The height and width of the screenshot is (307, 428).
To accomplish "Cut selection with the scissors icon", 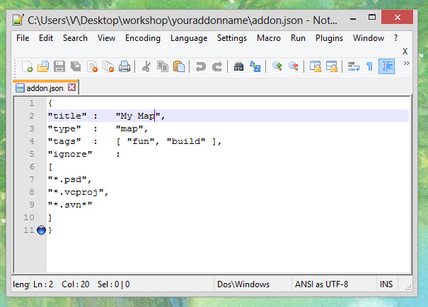I will [x=146, y=67].
